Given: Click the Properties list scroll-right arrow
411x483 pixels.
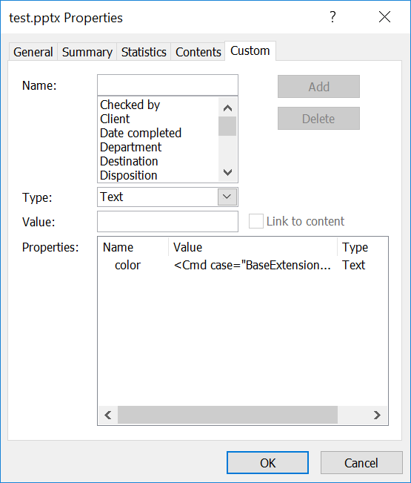Looking at the screenshot, I should point(377,415).
